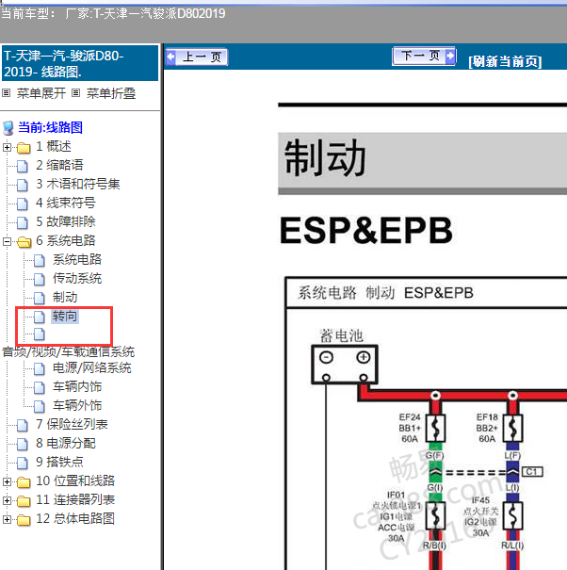This screenshot has height=570, width=567.
Task: Click the 当前:线路图 root node
Action: coord(50,127)
